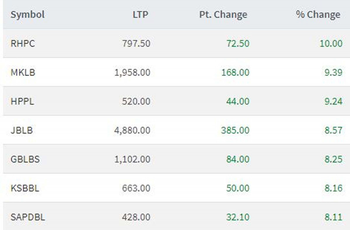Click the GBLBS symbol link

click(x=25, y=159)
